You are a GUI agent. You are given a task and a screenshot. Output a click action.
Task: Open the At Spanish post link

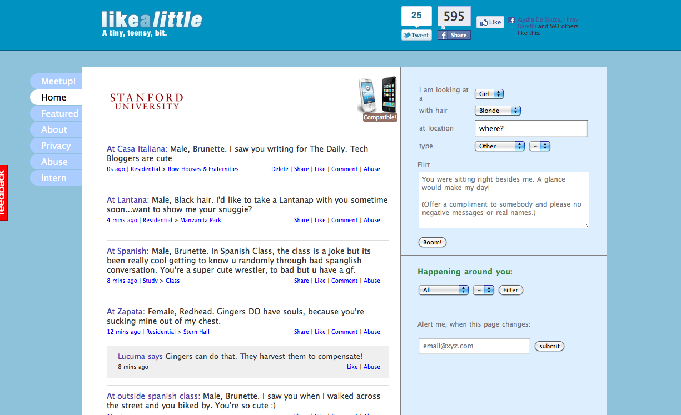pos(128,251)
